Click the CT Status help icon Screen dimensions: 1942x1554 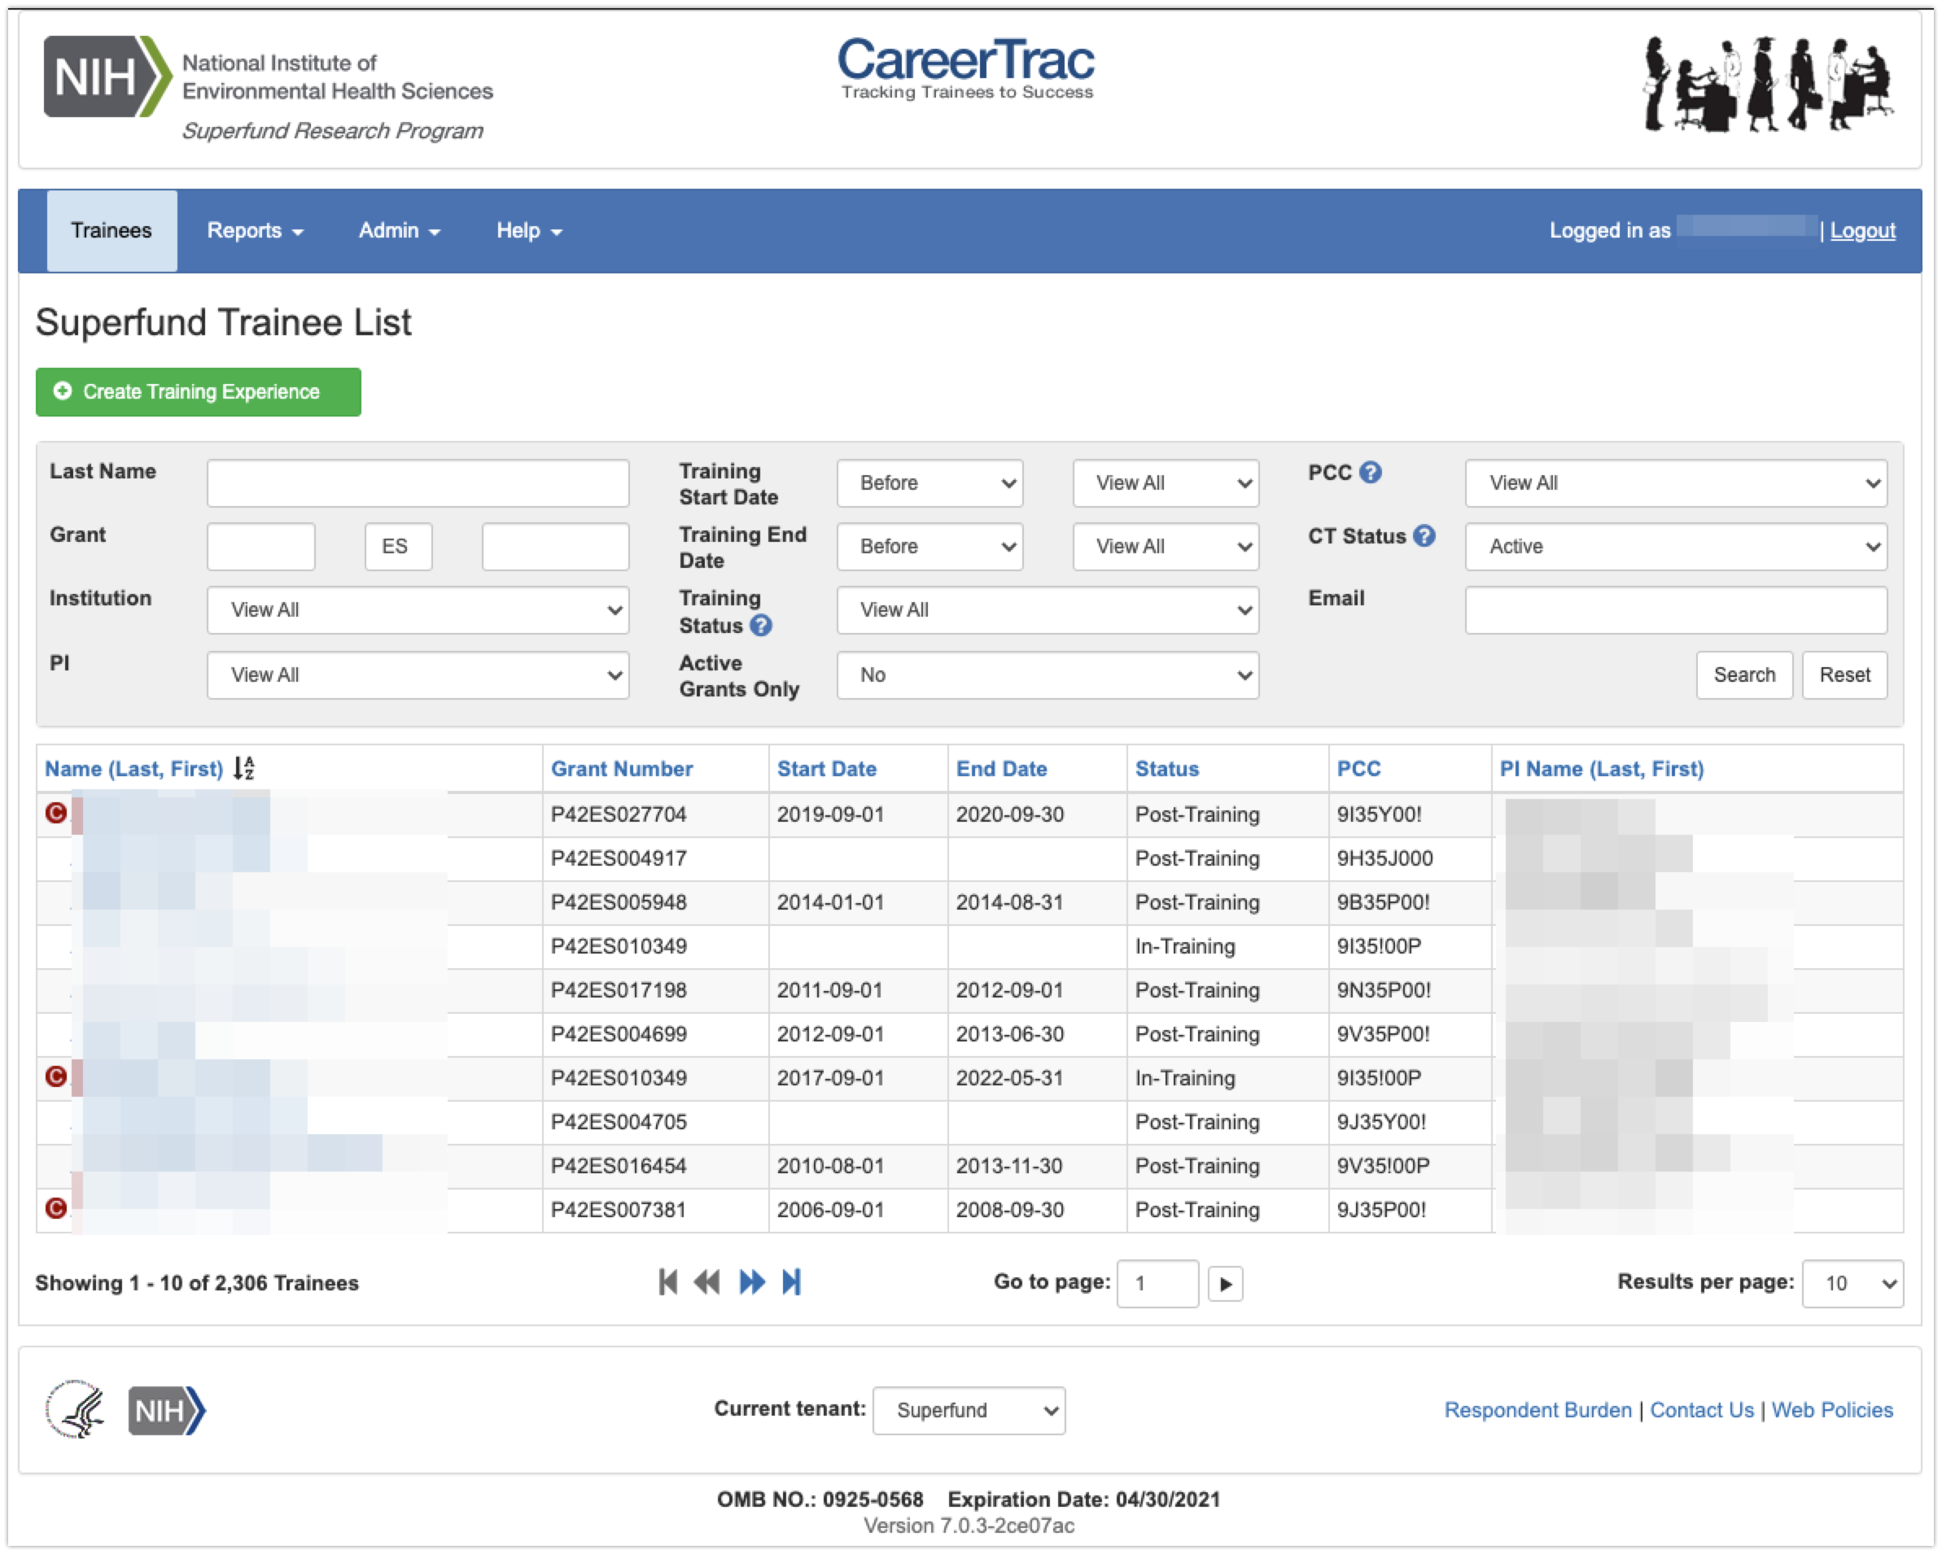1424,535
